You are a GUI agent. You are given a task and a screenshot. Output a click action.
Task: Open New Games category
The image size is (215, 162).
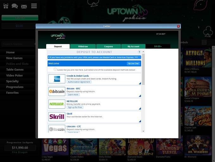click(x=14, y=58)
